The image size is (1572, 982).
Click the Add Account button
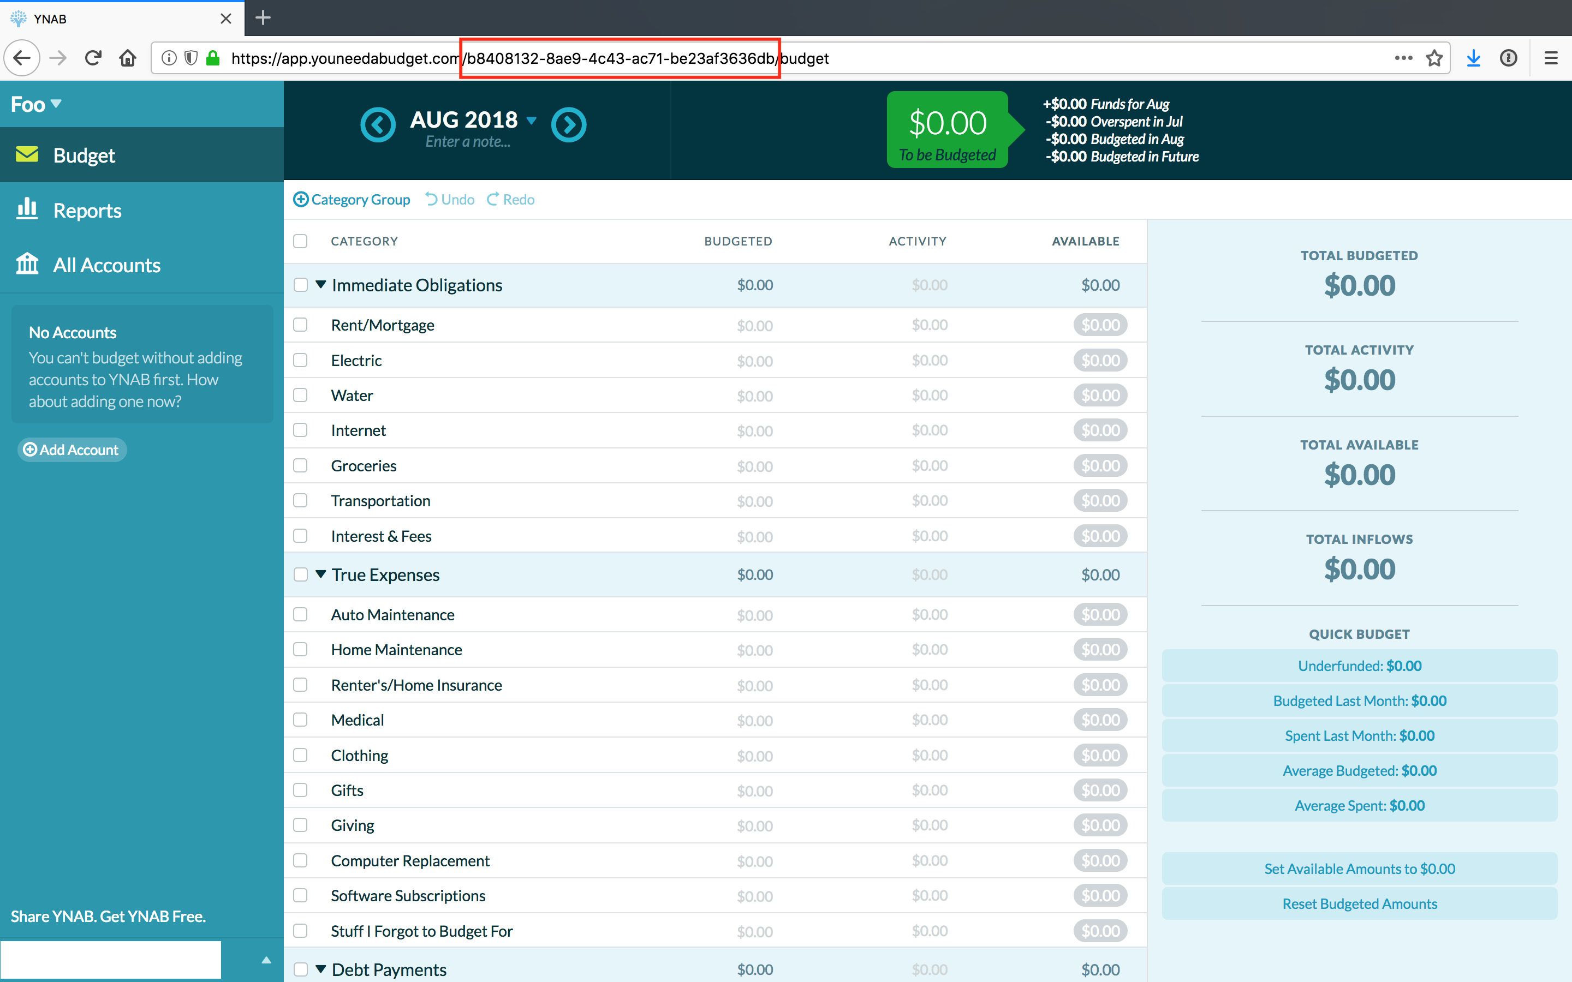[x=72, y=450]
